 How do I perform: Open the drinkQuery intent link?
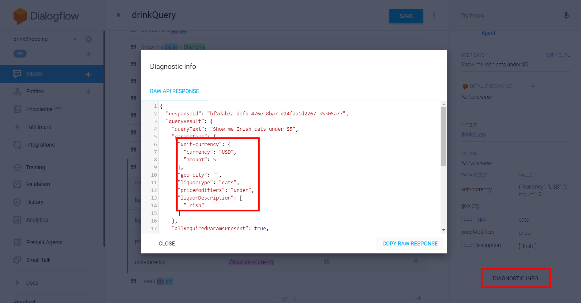(x=474, y=135)
